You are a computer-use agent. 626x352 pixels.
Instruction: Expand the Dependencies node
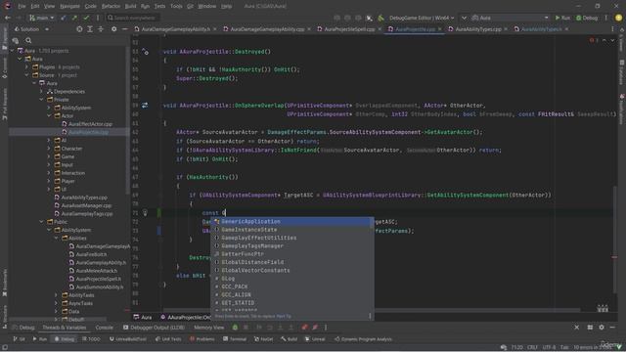[41, 91]
